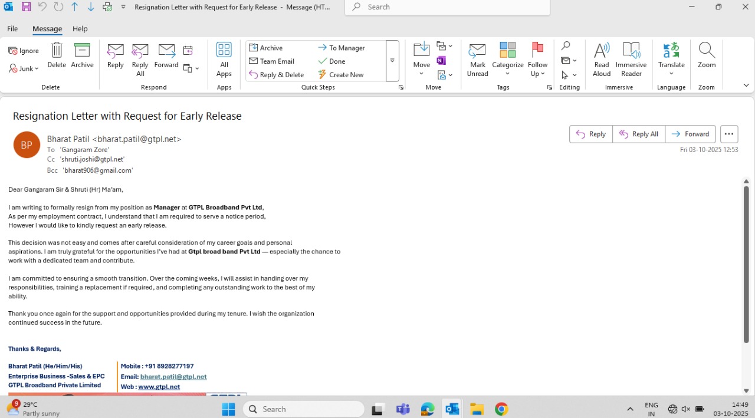Open Microsoft Teams from taskbar
The height and width of the screenshot is (418, 755).
click(x=403, y=409)
